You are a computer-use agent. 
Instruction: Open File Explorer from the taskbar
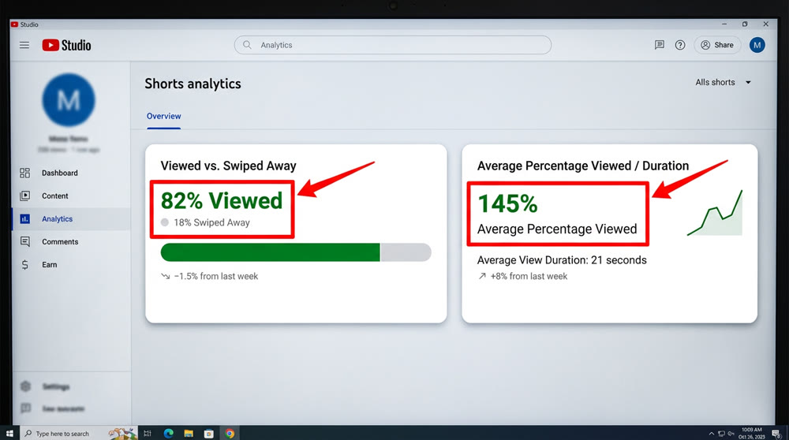[x=189, y=434]
